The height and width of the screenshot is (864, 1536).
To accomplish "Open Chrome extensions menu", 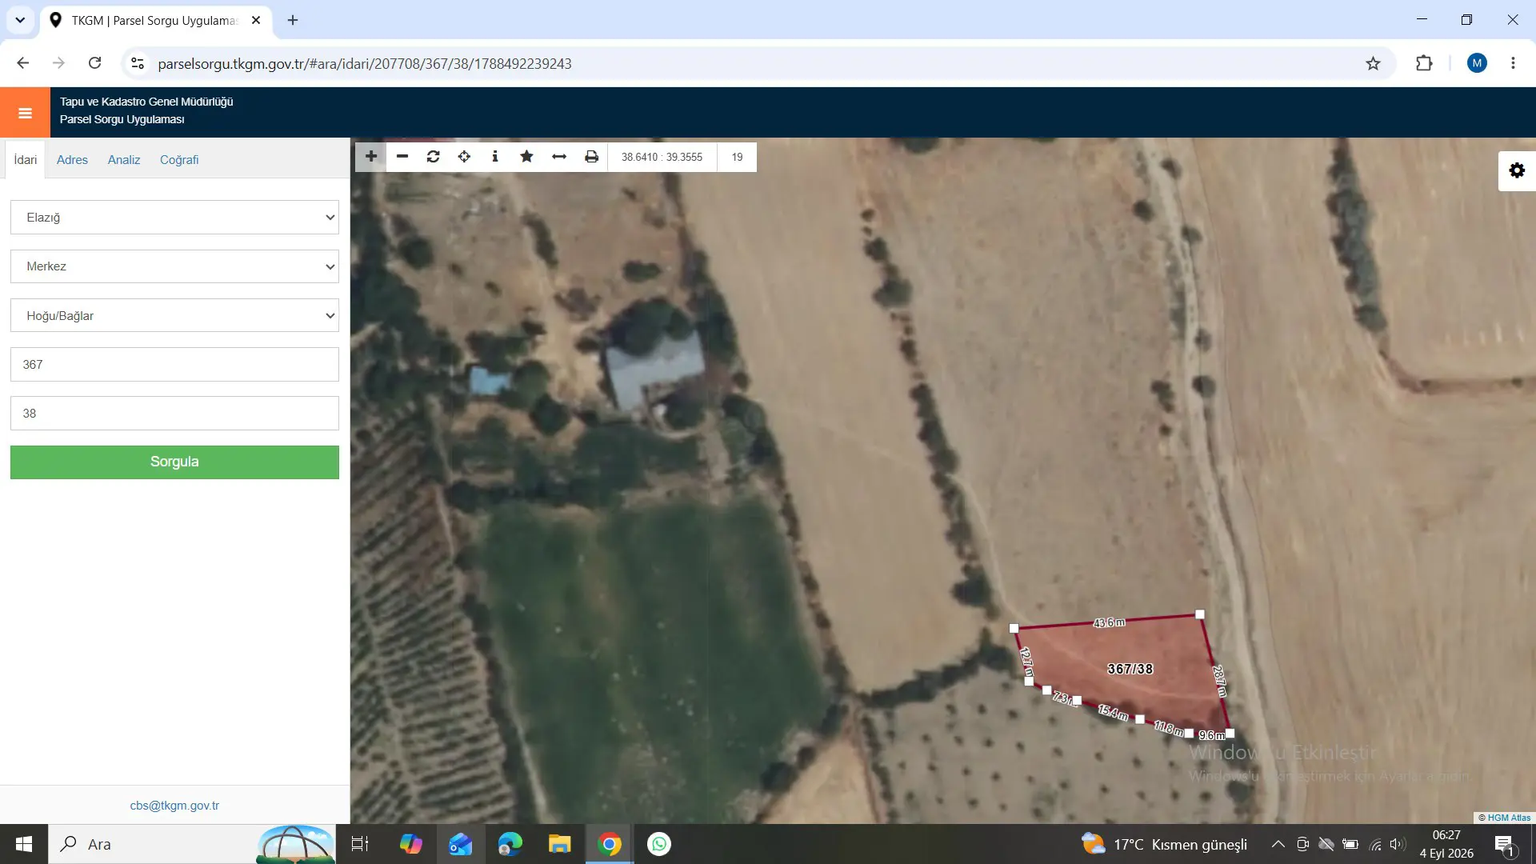I will [1424, 63].
